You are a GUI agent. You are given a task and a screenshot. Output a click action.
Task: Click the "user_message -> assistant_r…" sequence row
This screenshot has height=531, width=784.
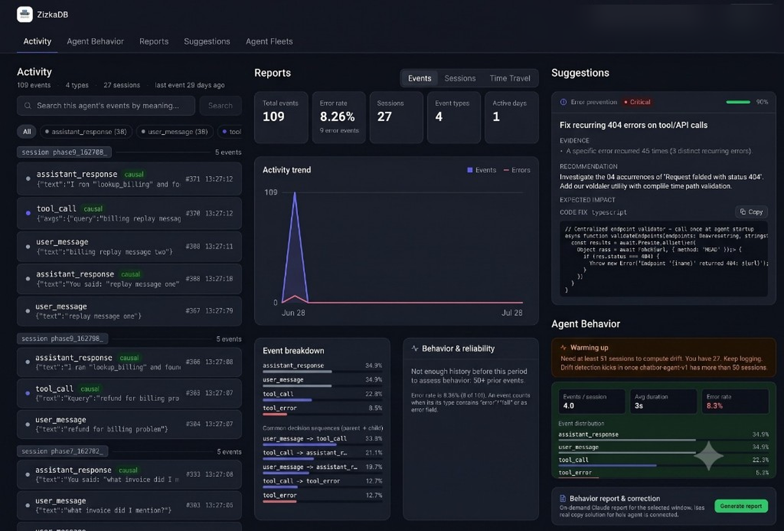point(322,469)
